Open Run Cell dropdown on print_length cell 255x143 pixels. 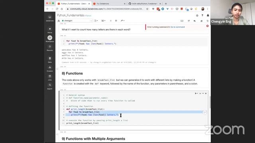[196, 93]
